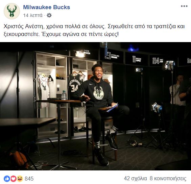Show the 42 σχόλια comments
The image size is (191, 184).
click(x=135, y=179)
